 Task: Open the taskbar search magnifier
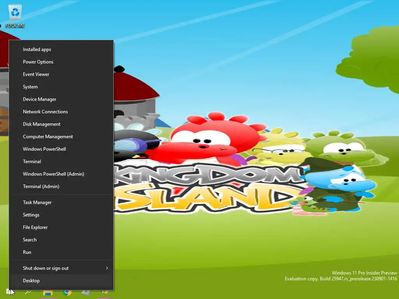[x=28, y=292]
